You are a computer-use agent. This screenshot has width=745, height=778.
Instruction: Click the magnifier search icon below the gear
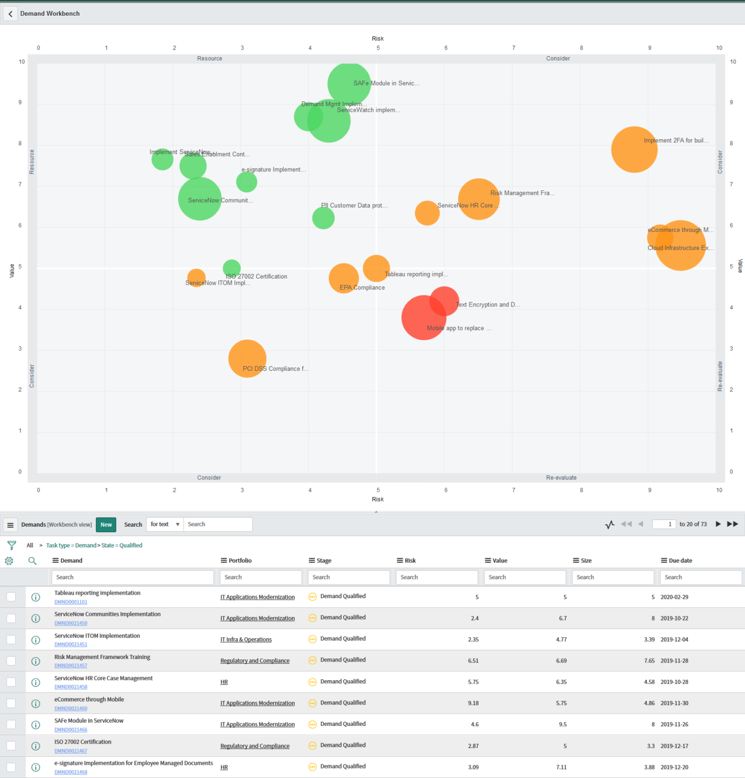32,561
